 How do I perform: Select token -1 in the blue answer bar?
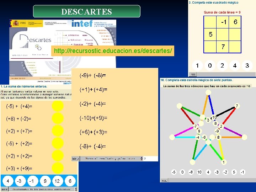pyautogui.click(x=33, y=181)
